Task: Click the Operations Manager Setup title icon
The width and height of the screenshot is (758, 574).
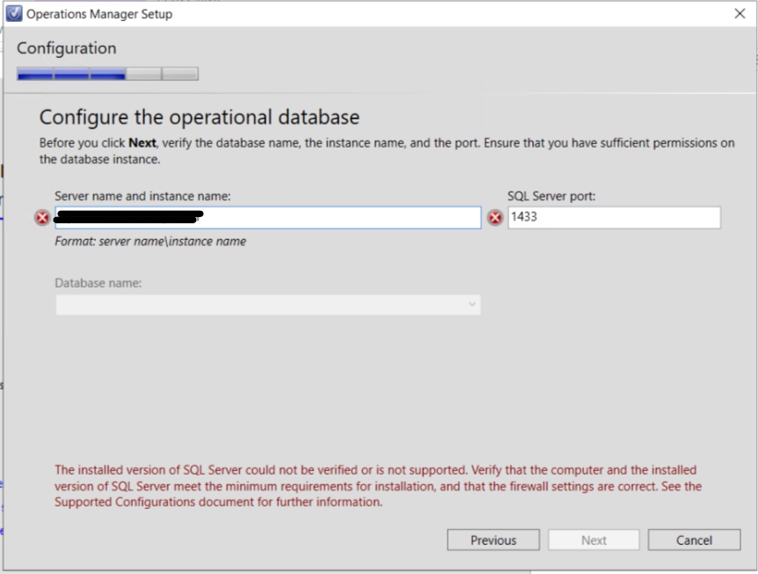Action: (14, 13)
